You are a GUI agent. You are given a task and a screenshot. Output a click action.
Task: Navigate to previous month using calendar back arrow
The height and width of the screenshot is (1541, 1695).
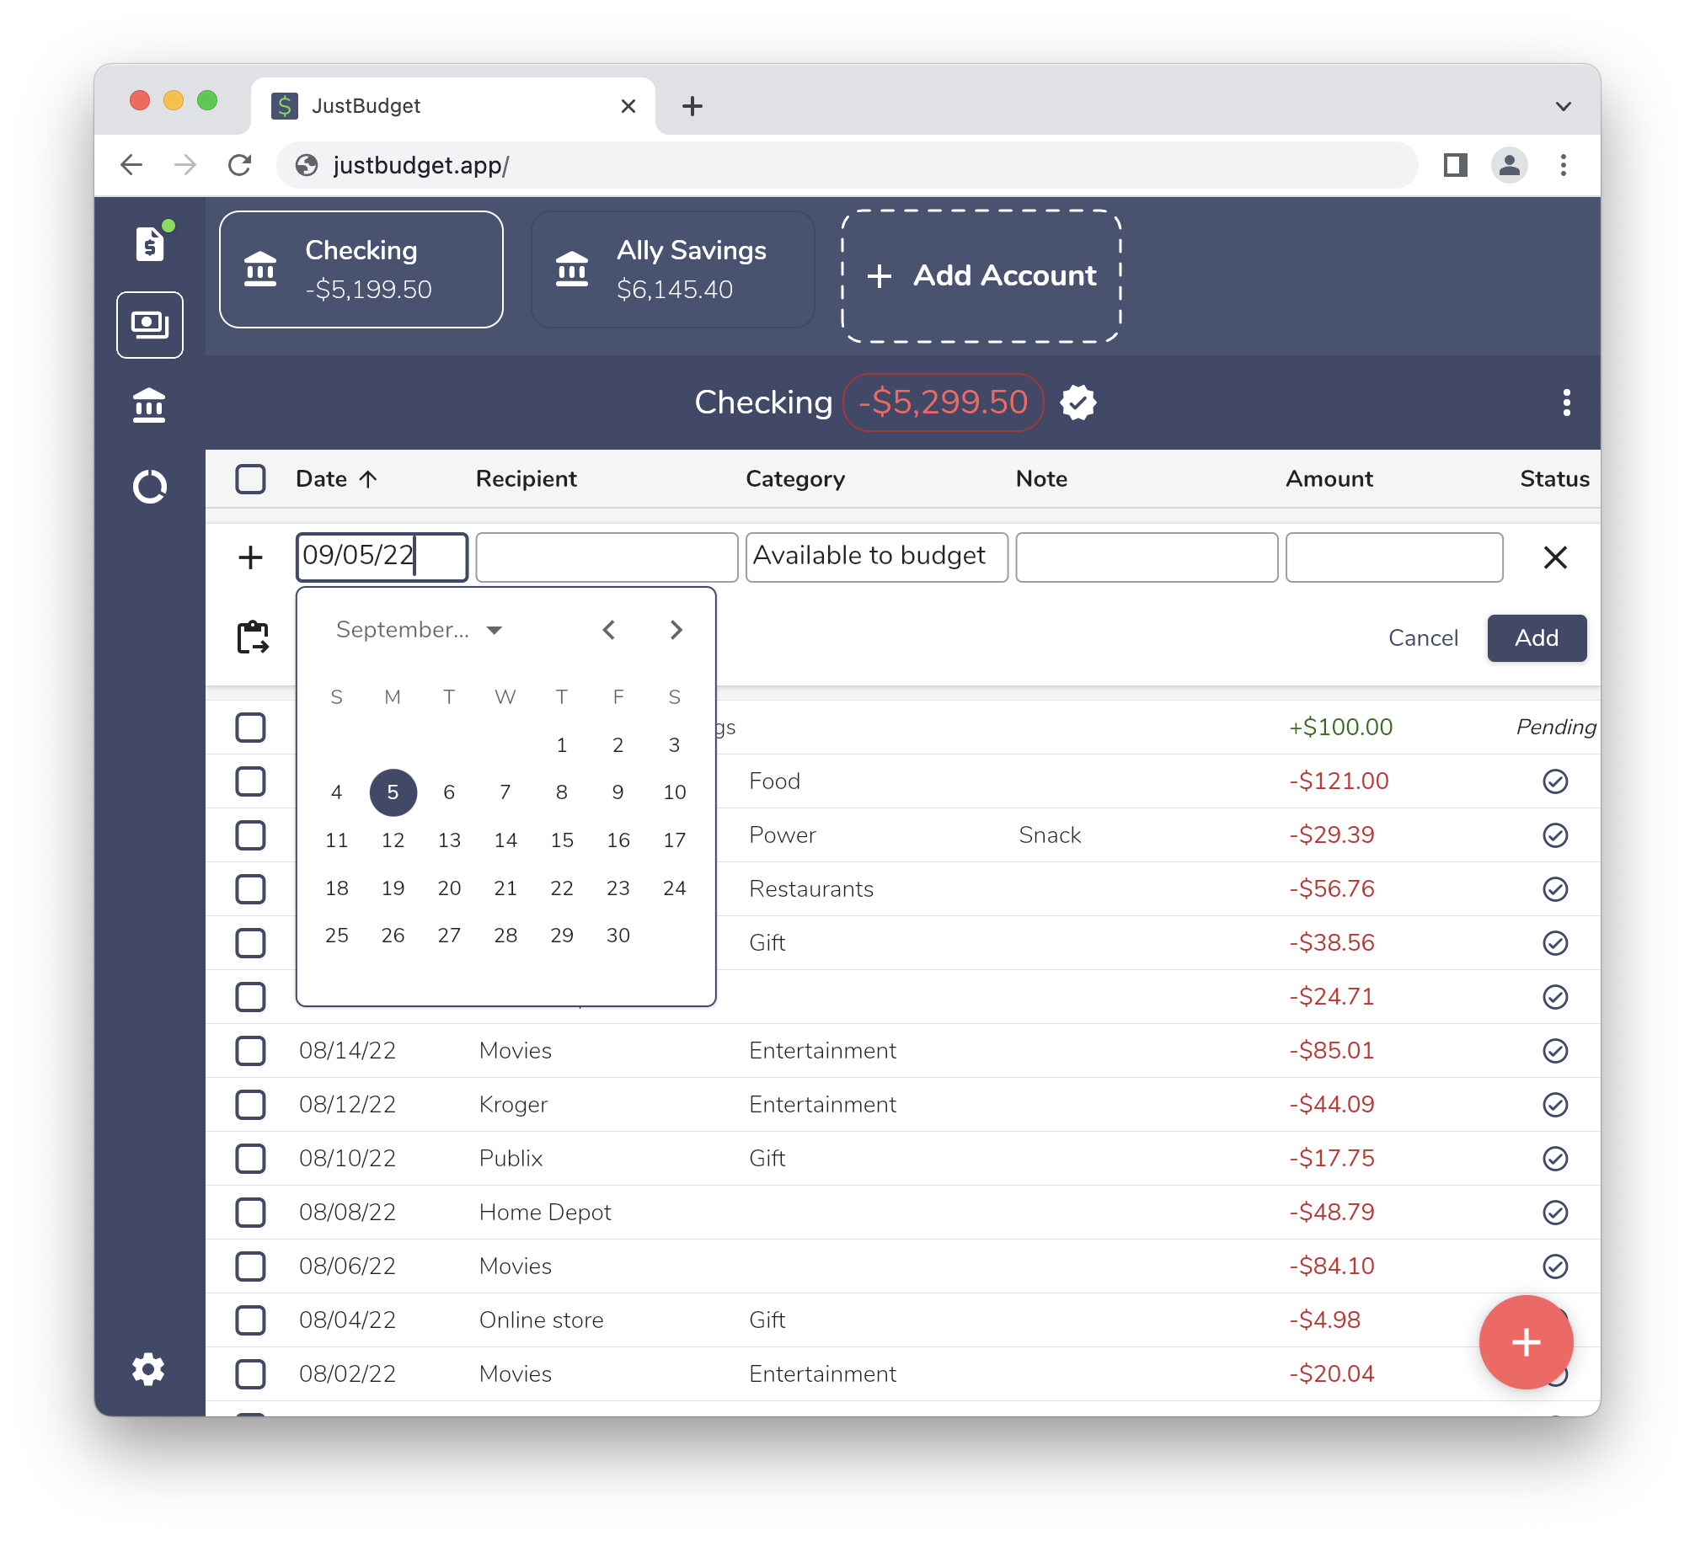coord(608,630)
